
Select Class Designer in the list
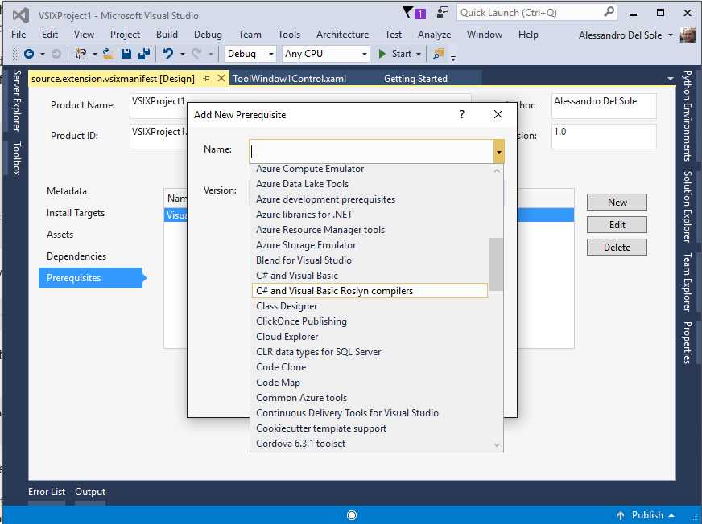point(370,306)
